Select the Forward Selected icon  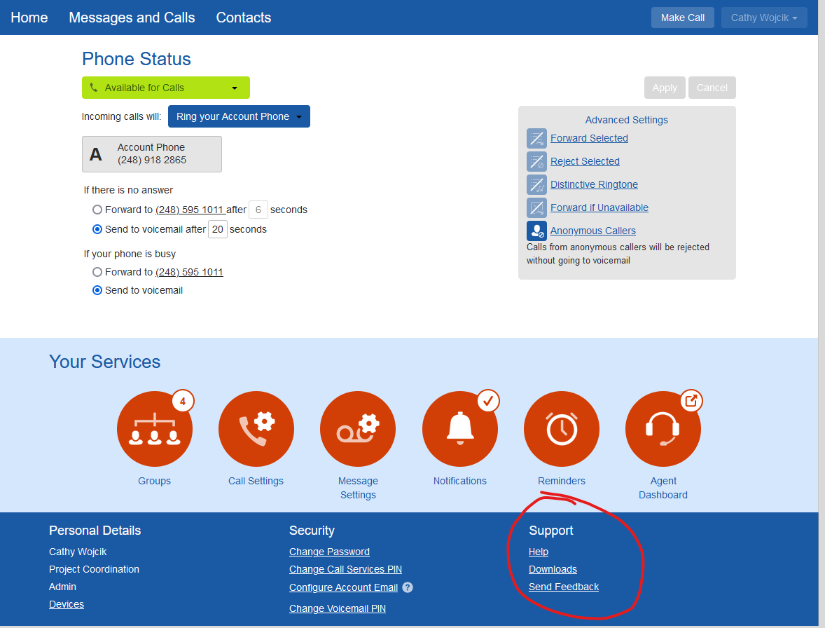pos(536,138)
